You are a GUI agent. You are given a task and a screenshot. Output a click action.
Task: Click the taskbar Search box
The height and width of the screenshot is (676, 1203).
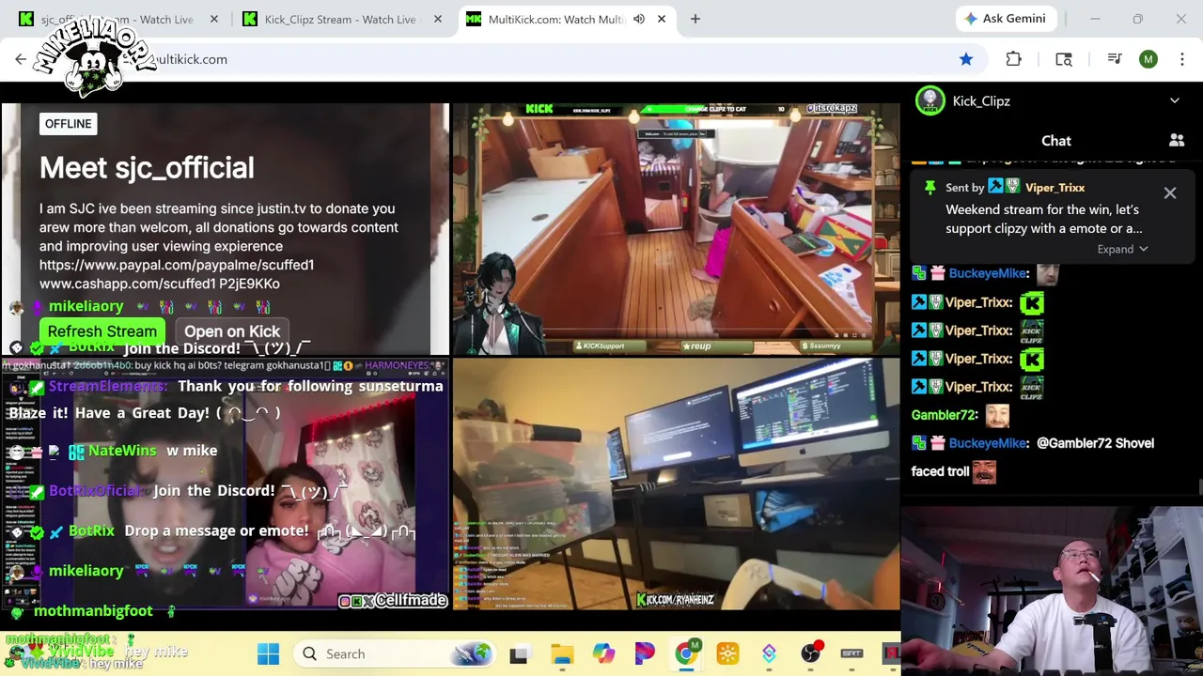(x=395, y=653)
